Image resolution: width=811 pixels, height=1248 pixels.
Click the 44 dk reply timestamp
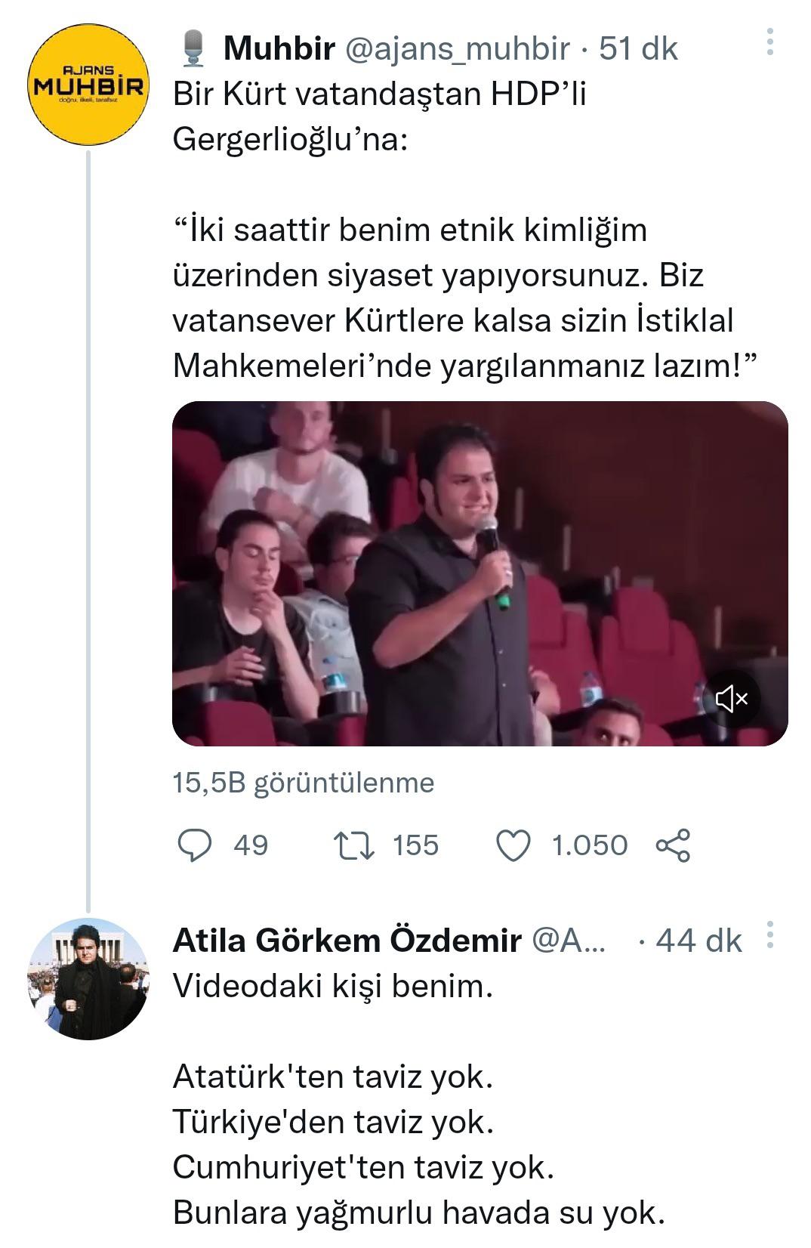click(698, 941)
